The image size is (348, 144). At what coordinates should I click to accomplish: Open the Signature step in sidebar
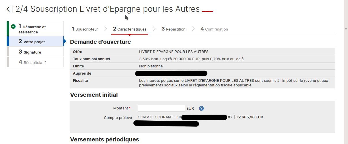(x=32, y=52)
